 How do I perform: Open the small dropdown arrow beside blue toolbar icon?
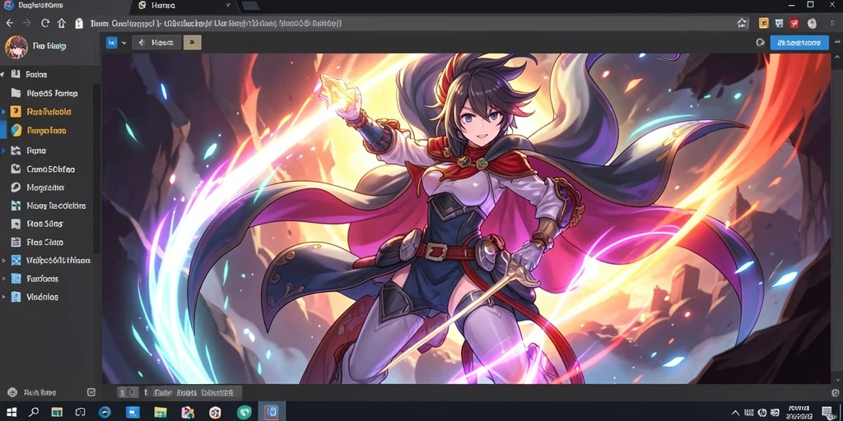tap(123, 43)
